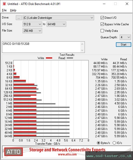Click the description box scroll down arrow
This screenshot has width=133, height=160.
[82, 50]
